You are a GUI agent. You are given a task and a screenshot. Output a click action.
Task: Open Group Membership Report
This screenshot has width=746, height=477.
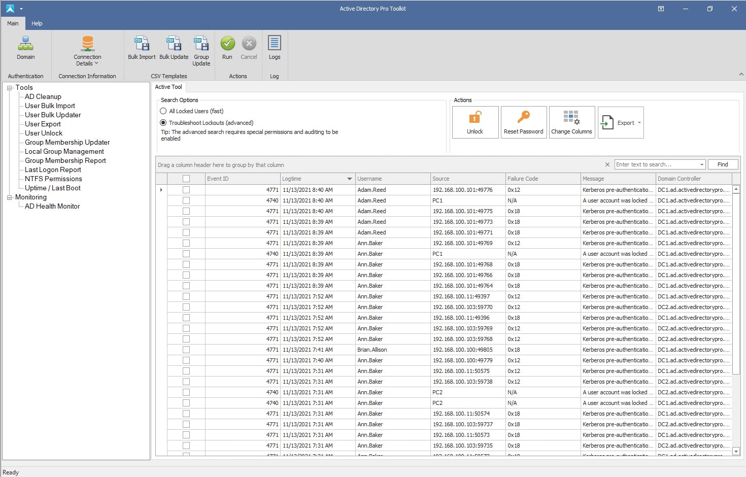coord(65,160)
